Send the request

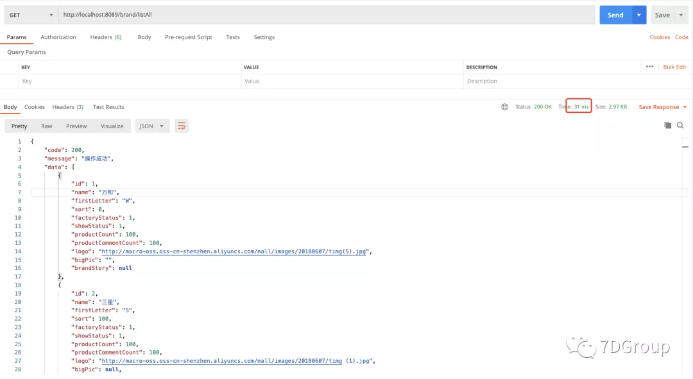[x=615, y=15]
